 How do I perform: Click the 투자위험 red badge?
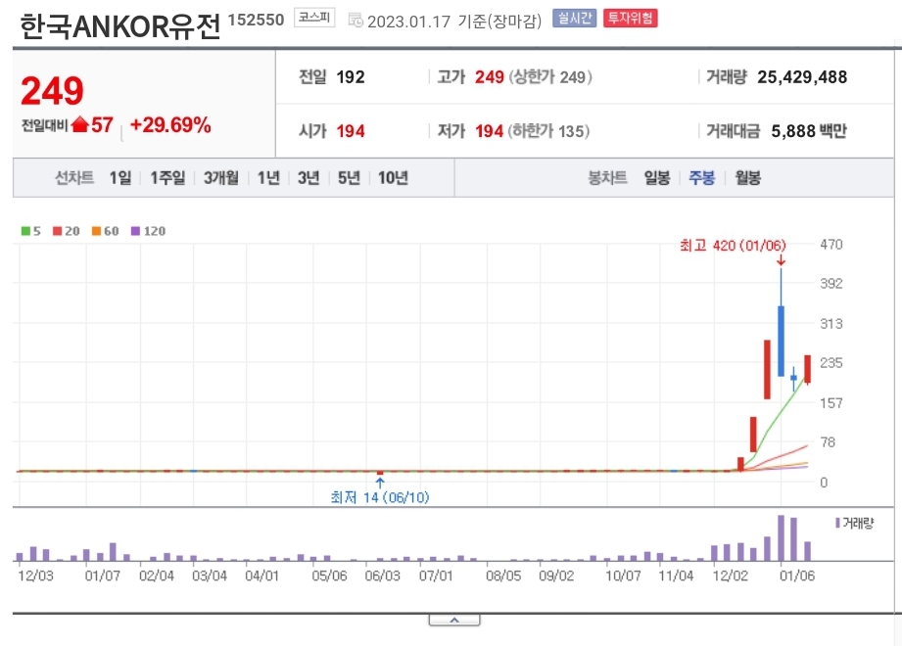[631, 19]
